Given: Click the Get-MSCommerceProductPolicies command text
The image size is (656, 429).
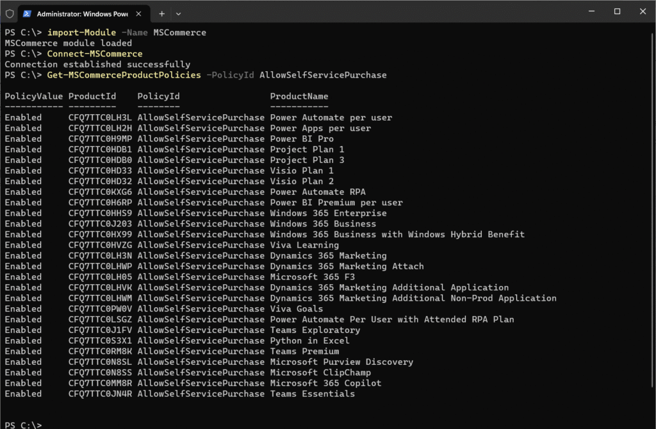Looking at the screenshot, I should (x=124, y=75).
